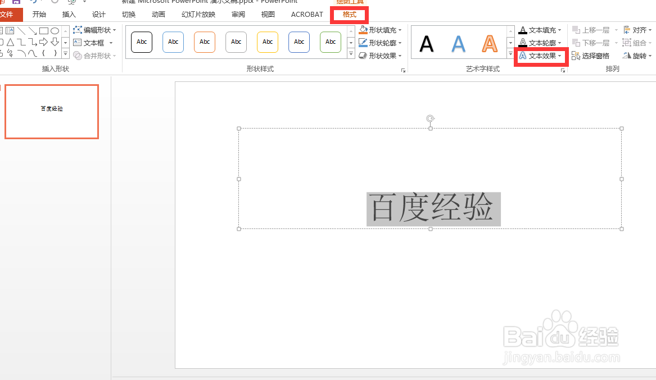Screen dimensions: 656x380
Task: Open the File (文件) tab
Action: tap(10, 15)
